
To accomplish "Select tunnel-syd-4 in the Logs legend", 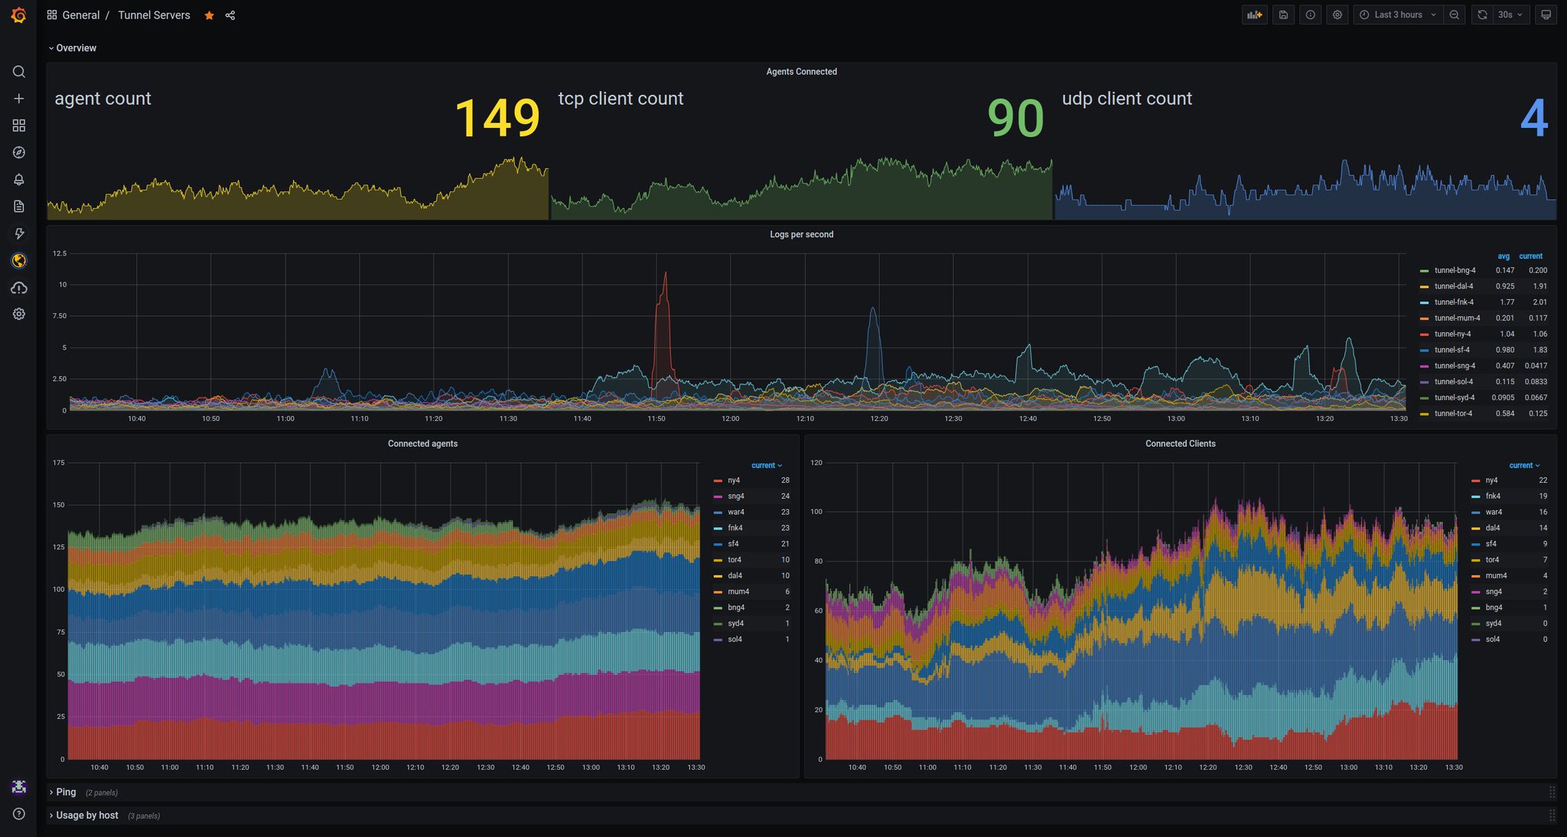I will [x=1454, y=398].
